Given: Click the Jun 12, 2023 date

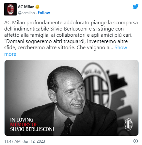Looking at the screenshot, I should 34,141.
